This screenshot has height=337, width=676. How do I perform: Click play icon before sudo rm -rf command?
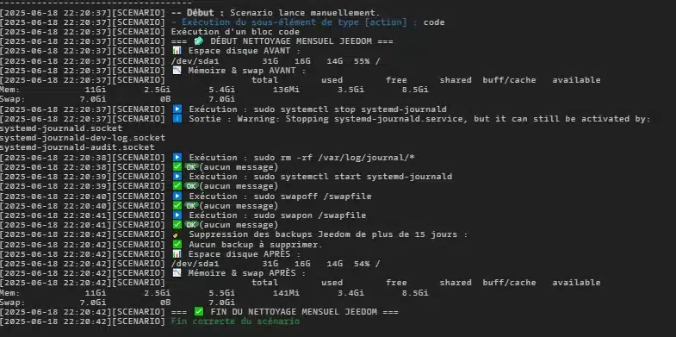(177, 158)
